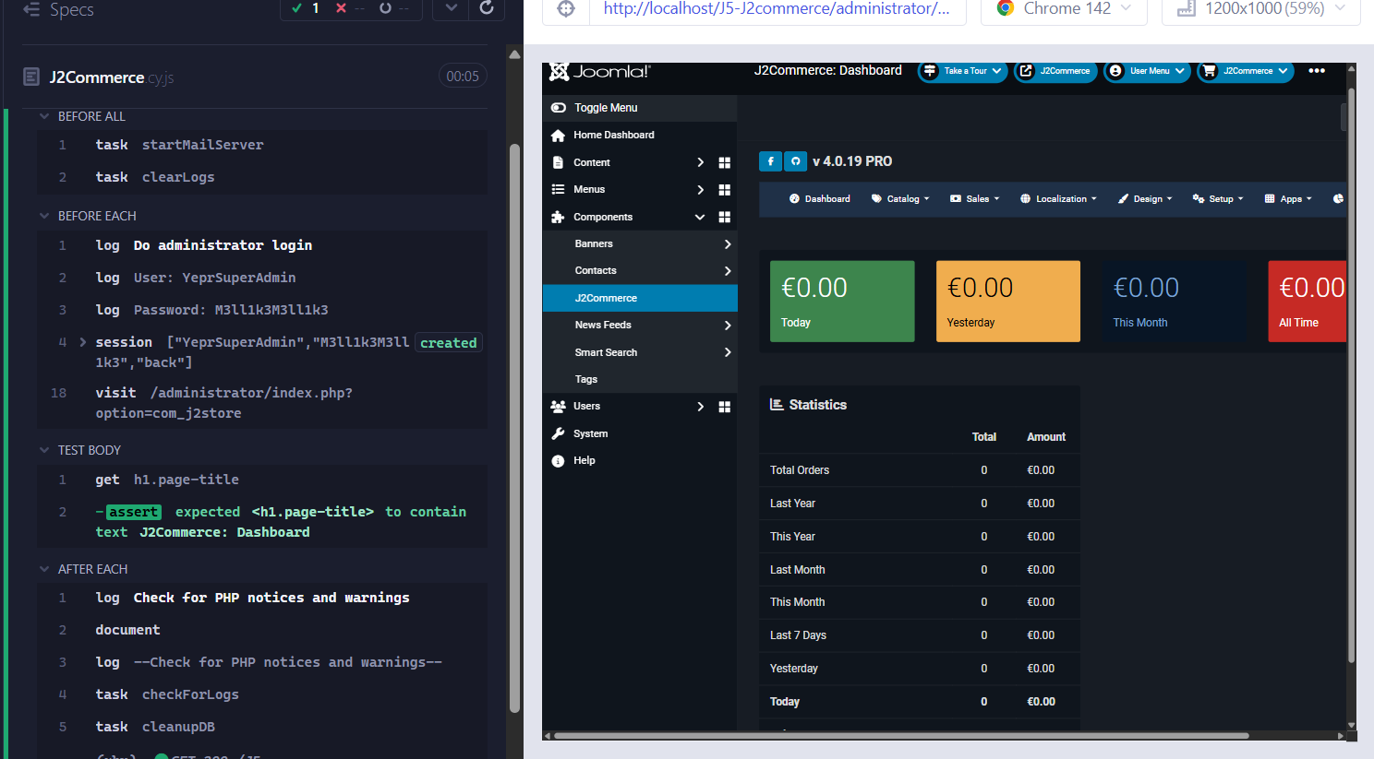Viewport: 1374px width, 759px height.
Task: Open GitHub via the icon beside v4.0.19 PRO
Action: point(795,161)
